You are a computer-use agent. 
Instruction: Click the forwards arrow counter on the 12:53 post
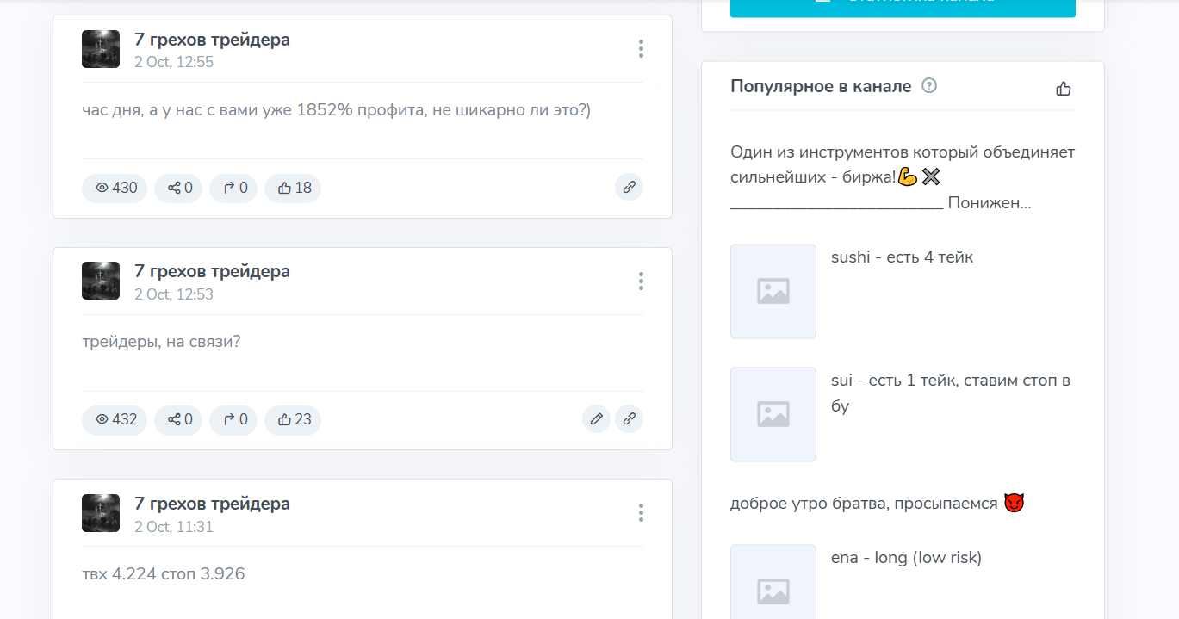click(233, 420)
